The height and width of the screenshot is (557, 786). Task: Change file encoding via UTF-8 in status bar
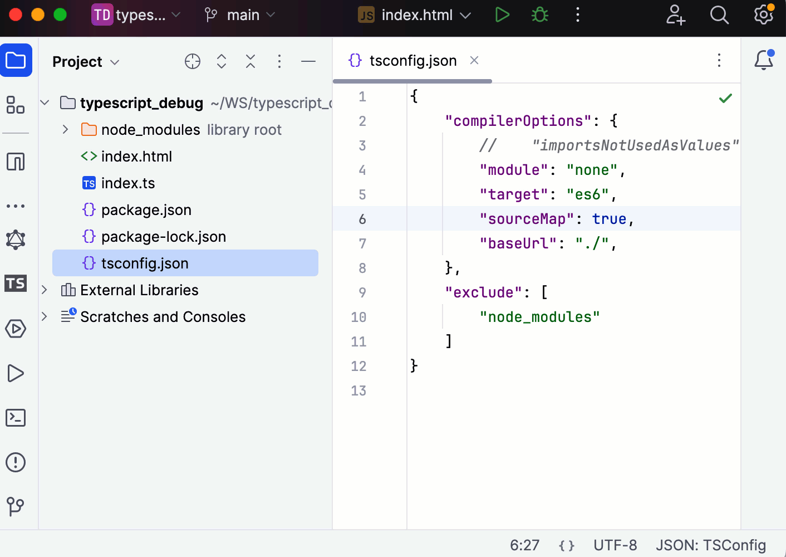pos(615,545)
